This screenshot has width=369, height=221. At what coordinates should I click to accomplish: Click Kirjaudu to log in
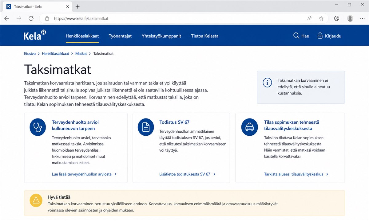click(333, 36)
